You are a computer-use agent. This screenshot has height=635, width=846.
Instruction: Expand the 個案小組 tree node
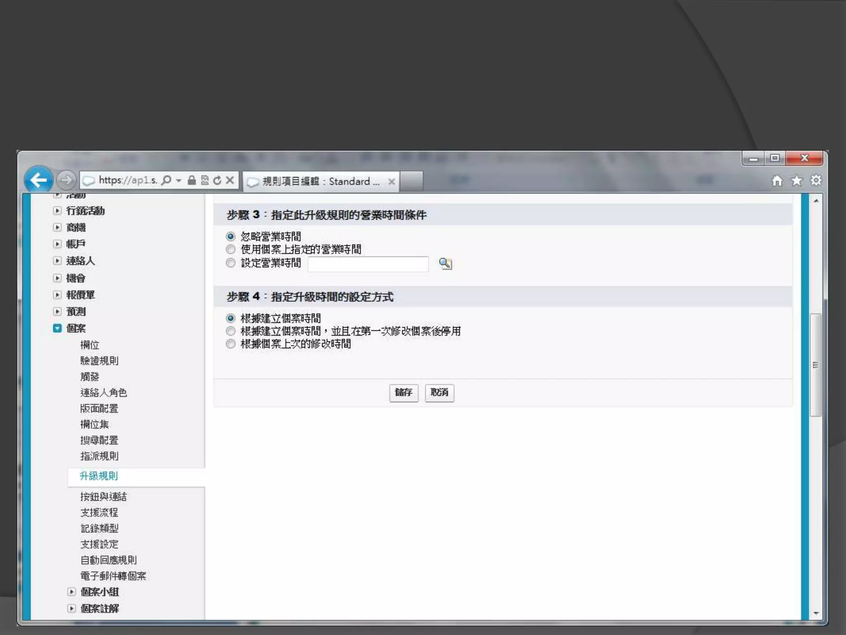click(71, 592)
